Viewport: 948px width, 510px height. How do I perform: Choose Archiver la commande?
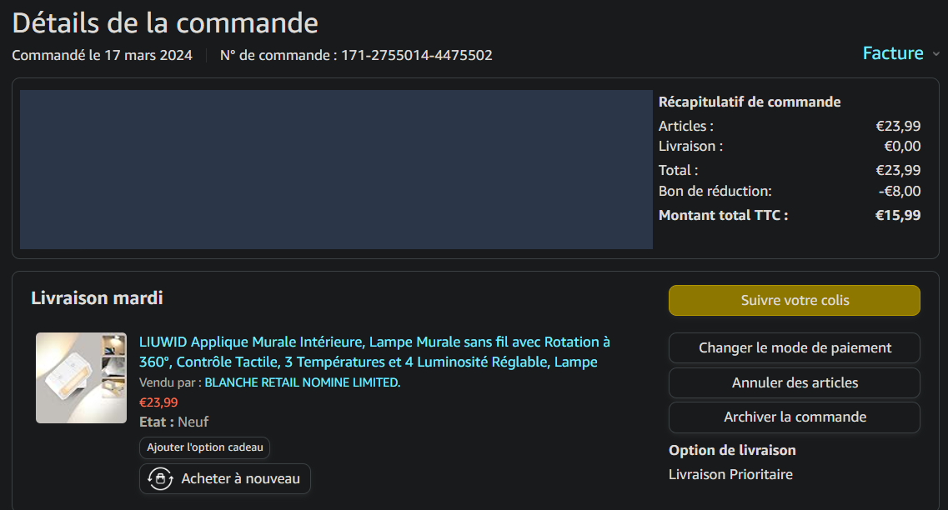point(794,417)
